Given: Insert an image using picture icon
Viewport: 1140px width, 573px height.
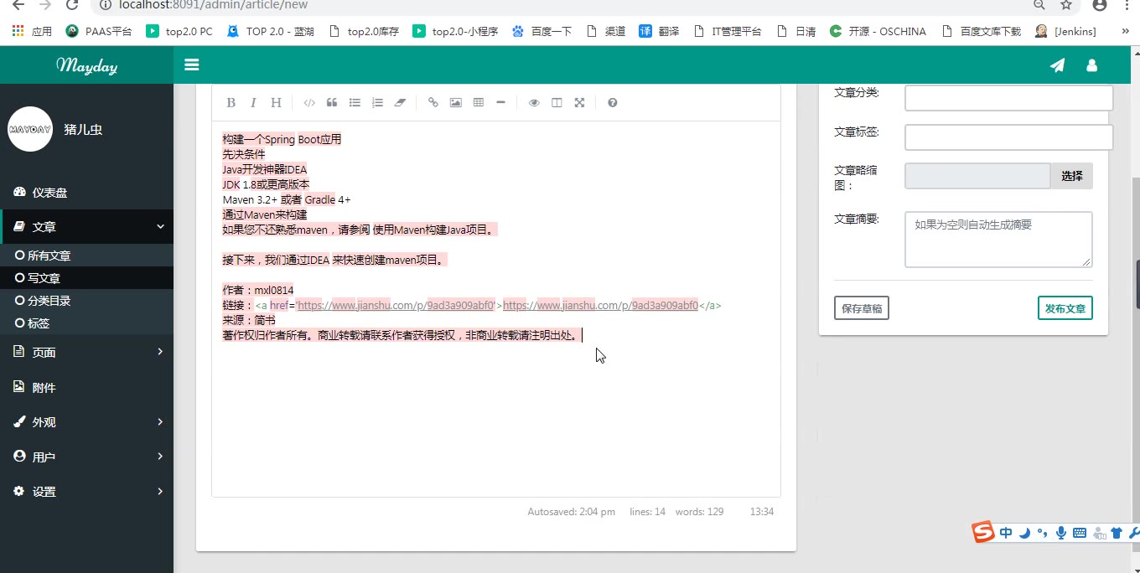Looking at the screenshot, I should (456, 103).
